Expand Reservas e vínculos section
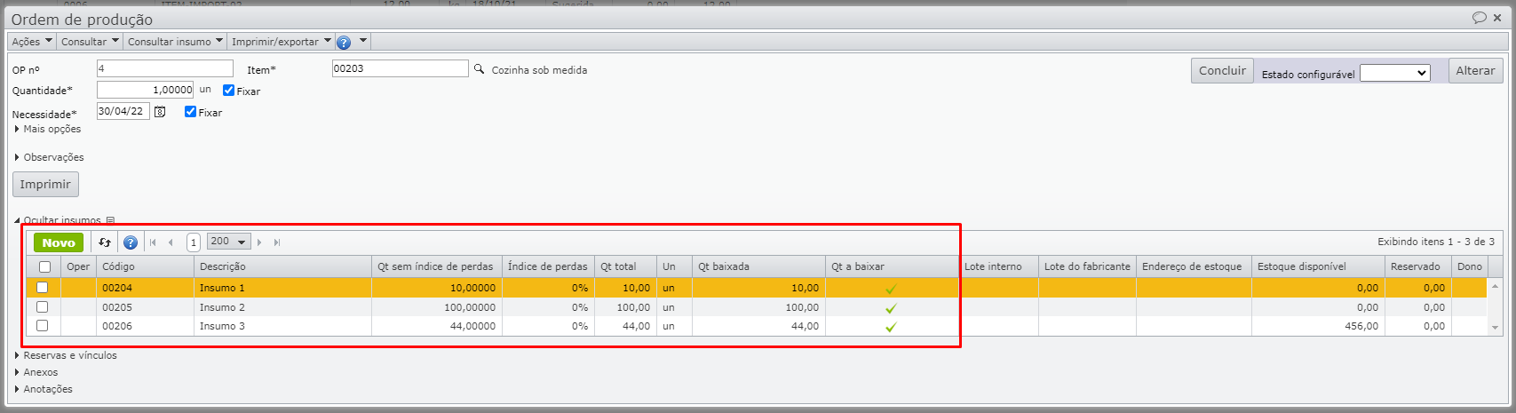This screenshot has height=413, width=1516. (66, 355)
